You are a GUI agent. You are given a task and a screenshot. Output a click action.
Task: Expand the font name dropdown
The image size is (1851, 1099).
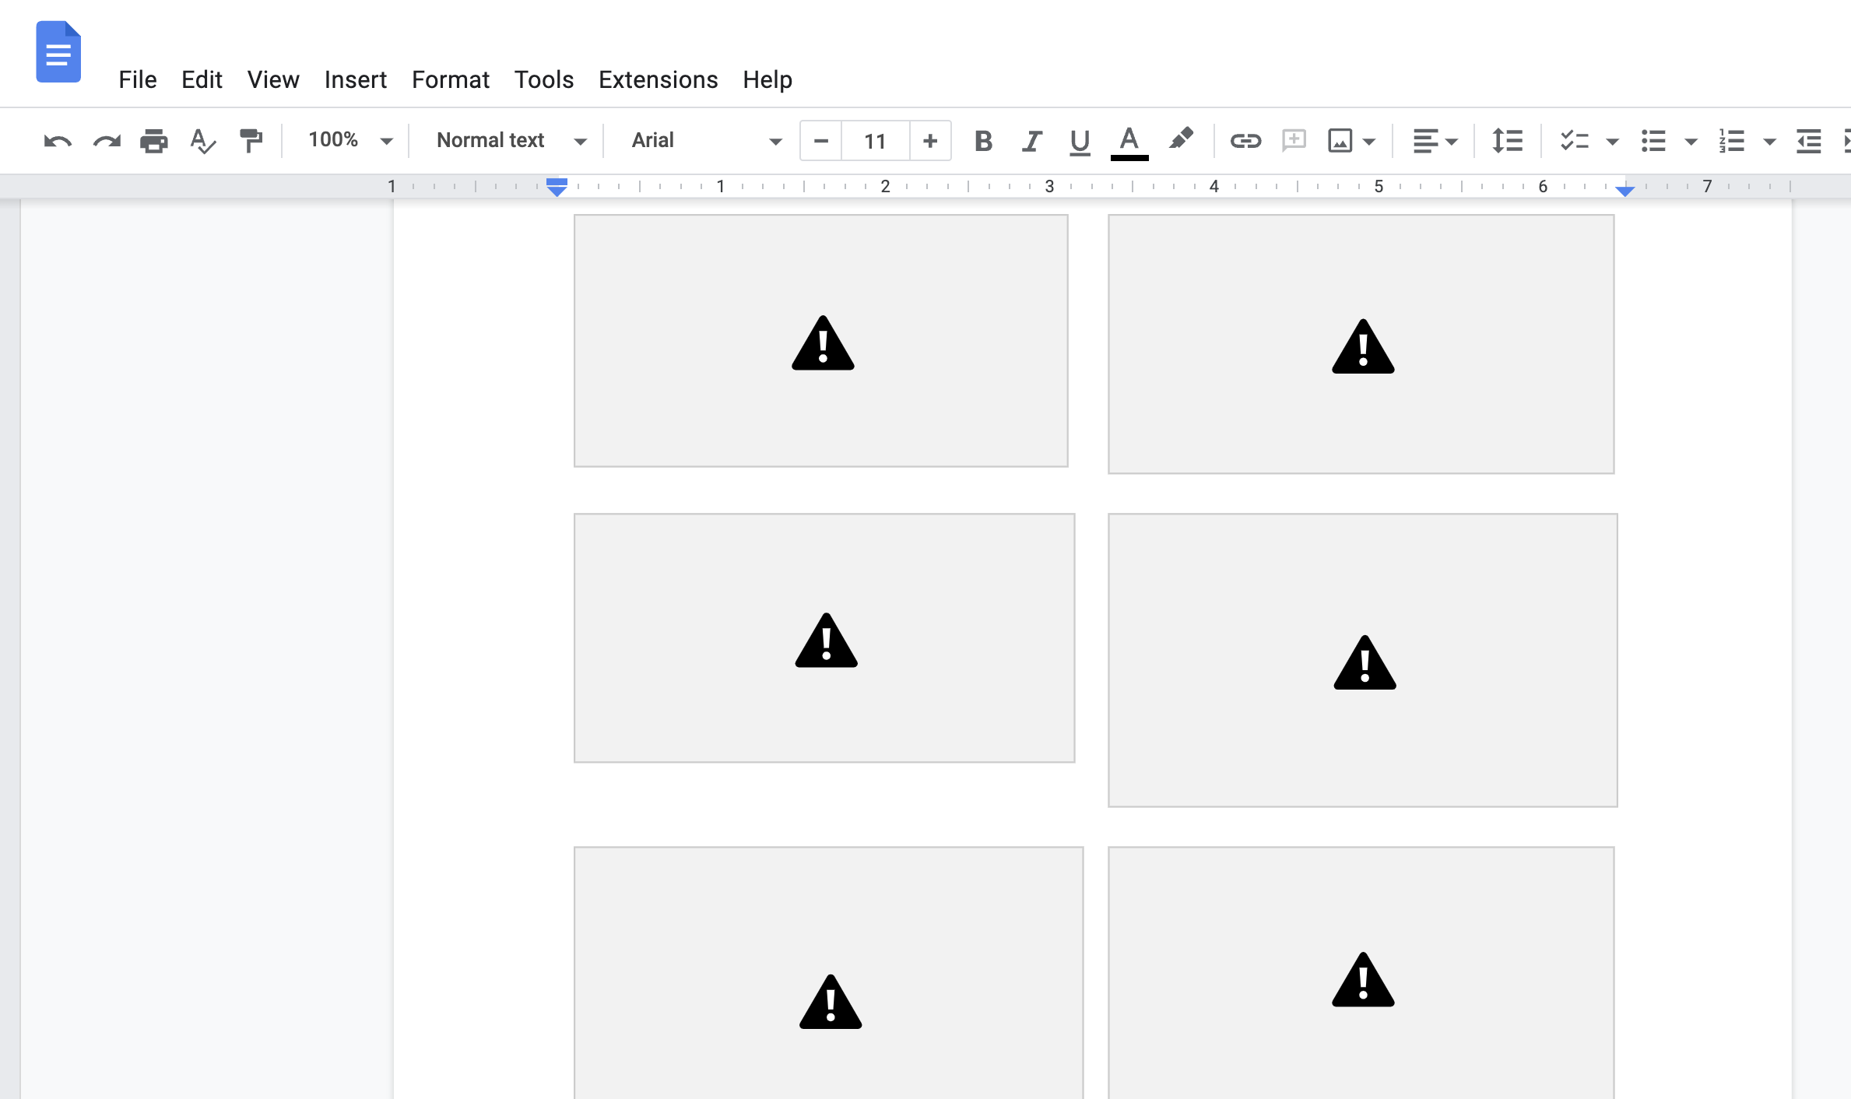(x=772, y=140)
